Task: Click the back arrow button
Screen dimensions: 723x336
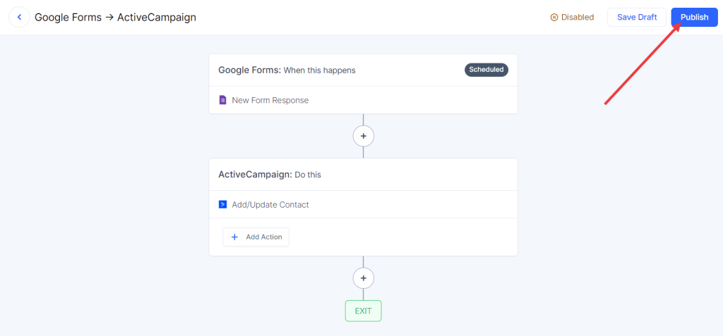Action: pos(19,17)
